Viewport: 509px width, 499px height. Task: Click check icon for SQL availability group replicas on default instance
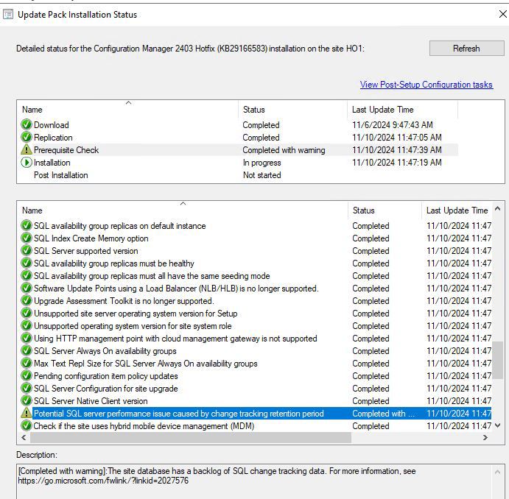pyautogui.click(x=27, y=225)
